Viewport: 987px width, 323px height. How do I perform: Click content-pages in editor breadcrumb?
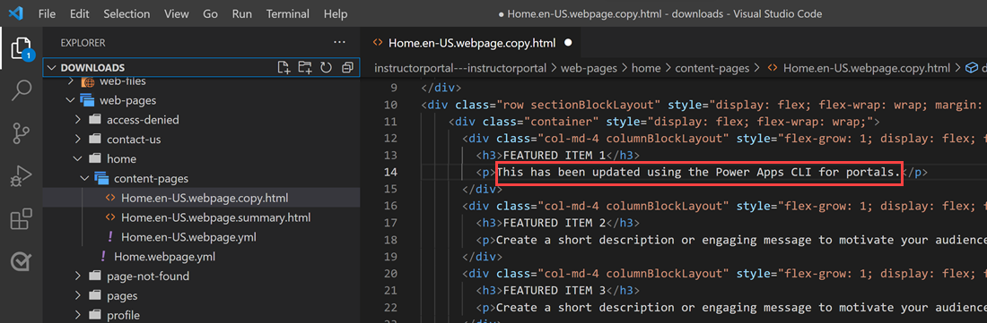point(712,68)
